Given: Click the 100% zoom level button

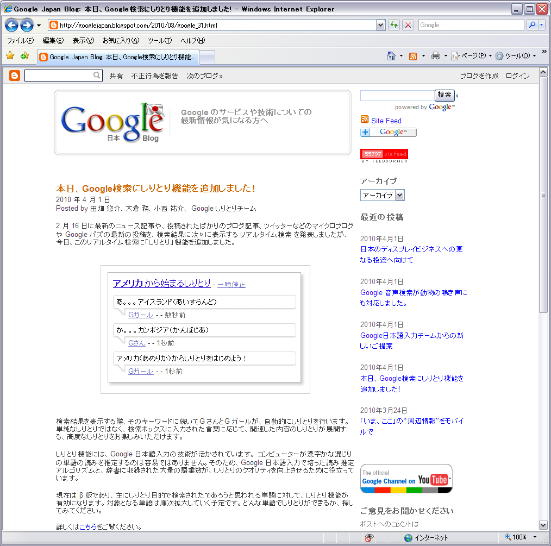Looking at the screenshot, I should coord(516,537).
